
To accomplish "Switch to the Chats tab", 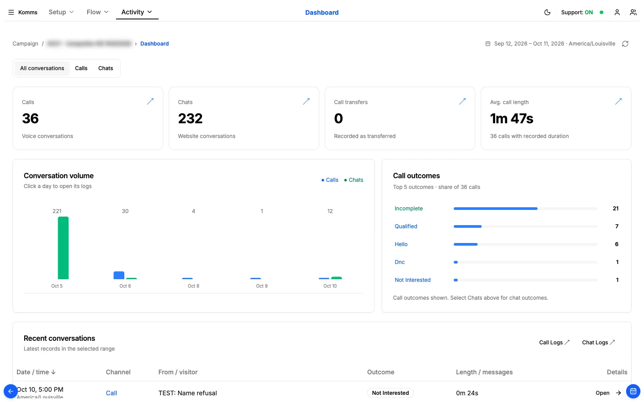I will click(x=106, y=68).
